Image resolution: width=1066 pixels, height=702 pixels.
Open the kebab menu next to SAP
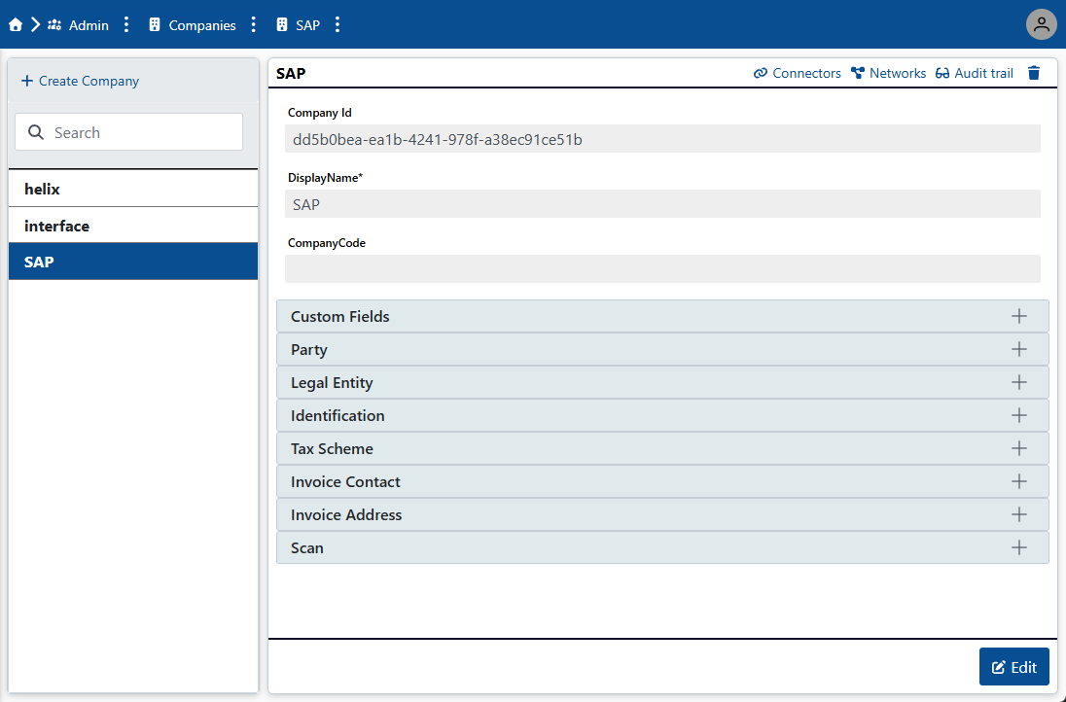coord(337,24)
